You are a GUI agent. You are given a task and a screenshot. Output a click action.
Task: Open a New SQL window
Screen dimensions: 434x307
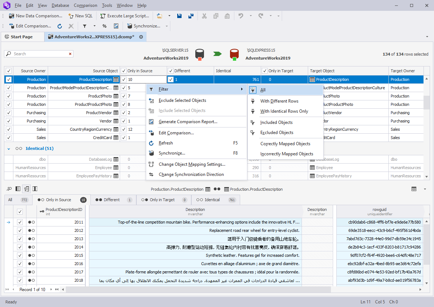point(80,16)
